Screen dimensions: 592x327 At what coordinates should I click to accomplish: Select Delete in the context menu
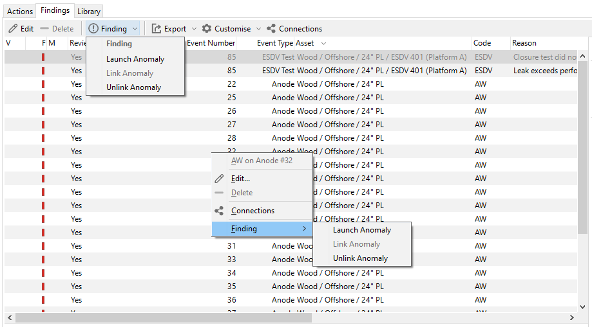point(242,193)
